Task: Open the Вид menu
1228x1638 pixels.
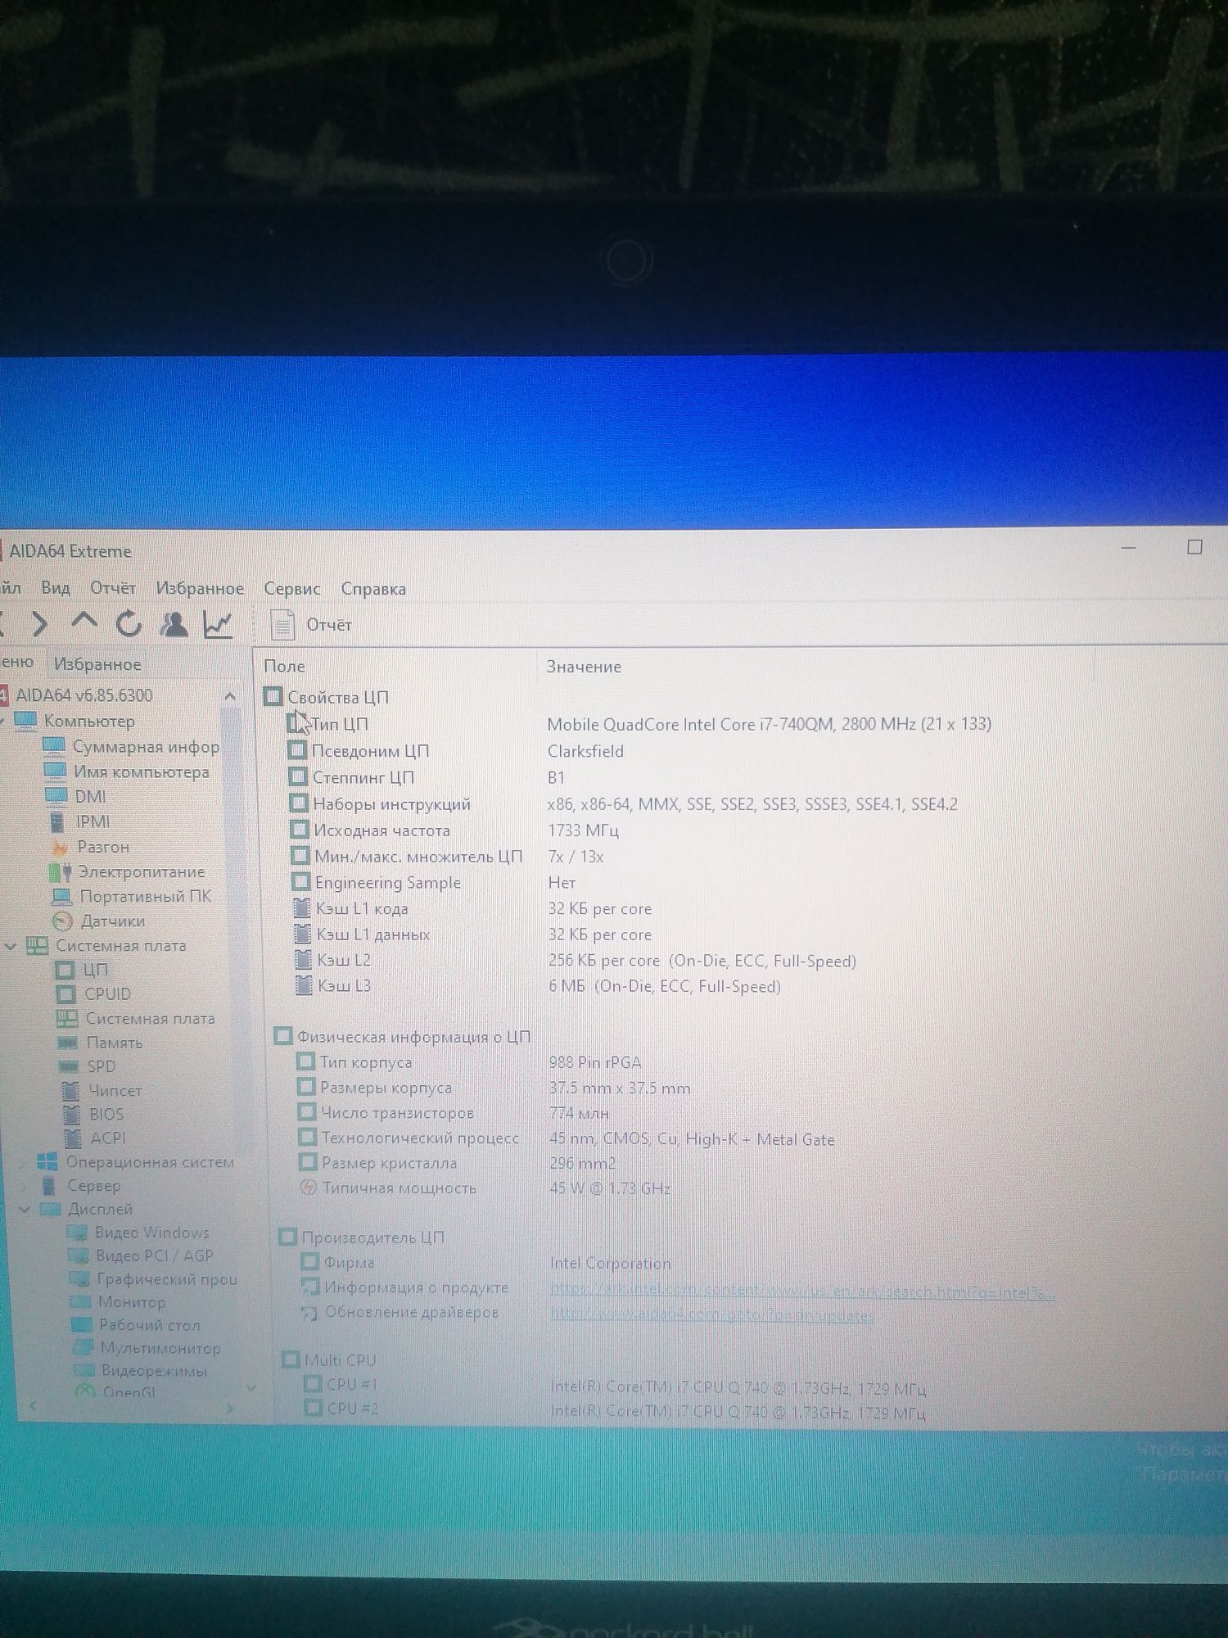Action: [56, 588]
